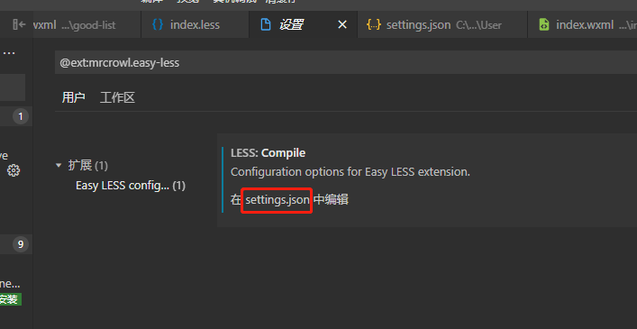Focus the settings search box with @ext:mrcrowl.easy-less
The width and height of the screenshot is (637, 329).
tap(345, 62)
